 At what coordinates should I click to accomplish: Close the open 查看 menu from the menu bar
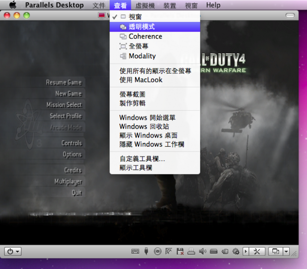tap(120, 5)
